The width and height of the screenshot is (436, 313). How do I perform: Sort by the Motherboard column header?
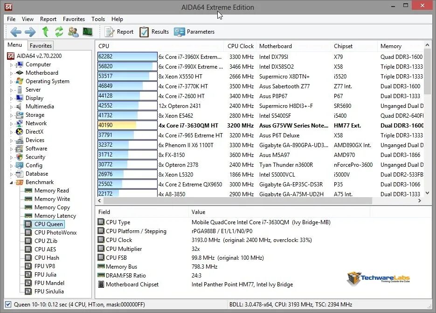point(294,46)
